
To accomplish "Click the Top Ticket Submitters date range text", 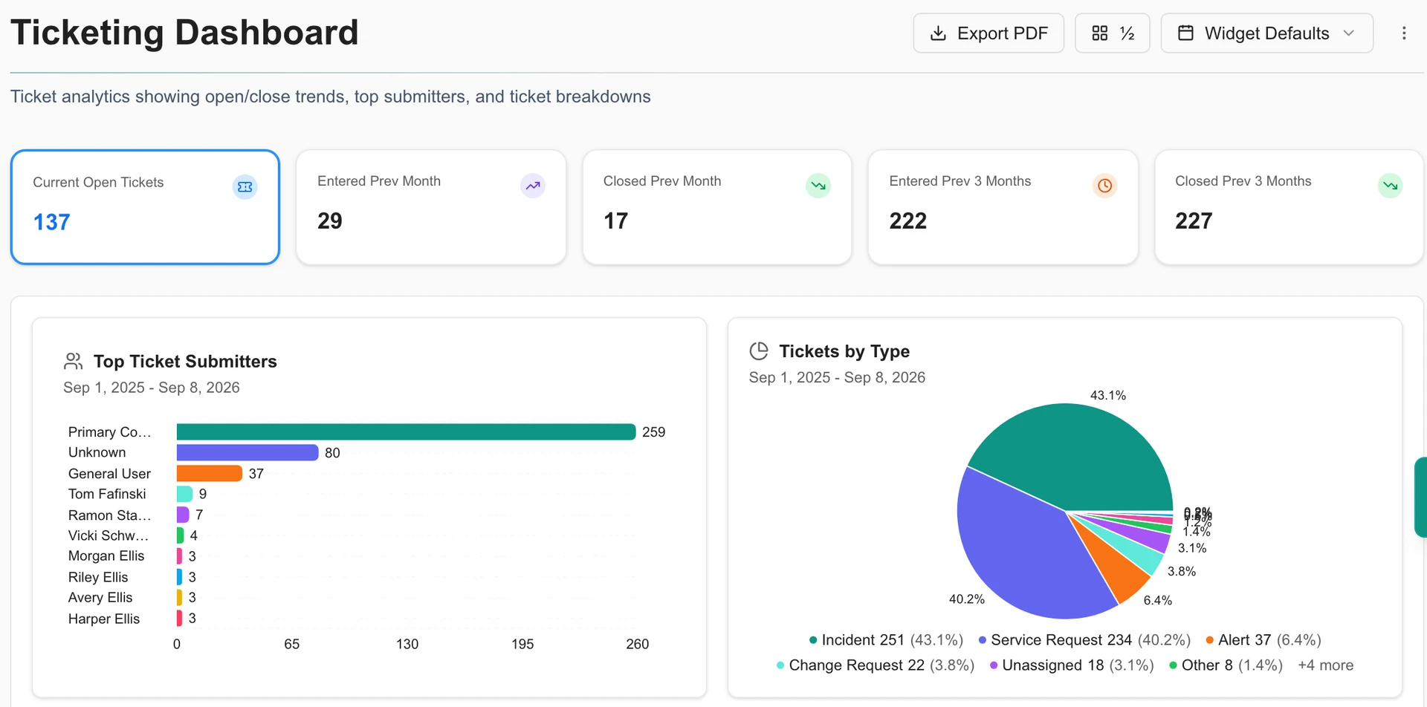I will click(152, 388).
